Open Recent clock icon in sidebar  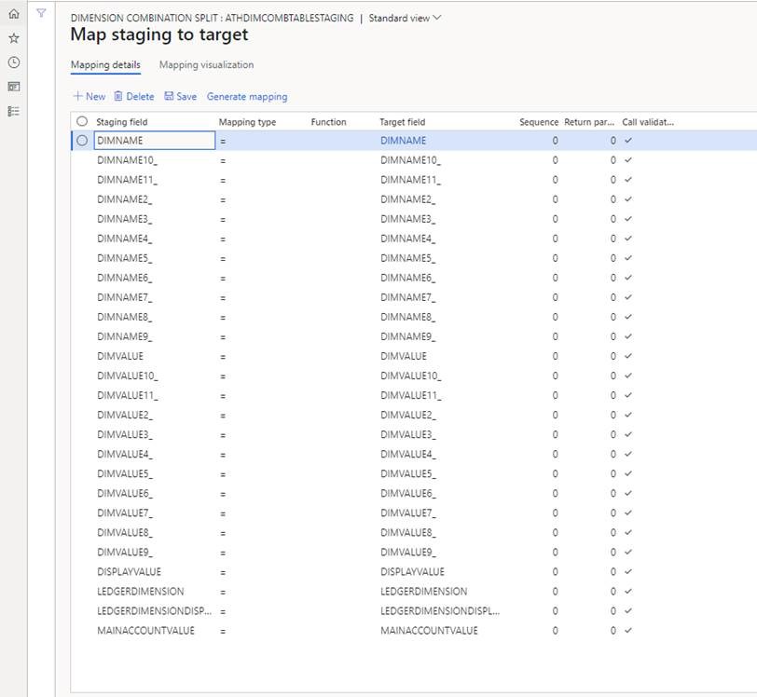(x=13, y=62)
